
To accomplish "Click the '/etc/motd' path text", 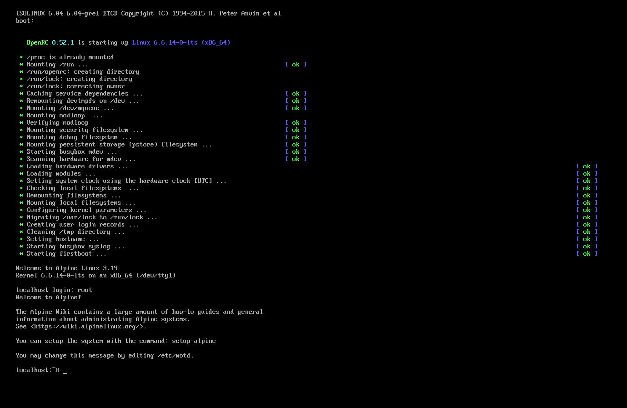I will pyautogui.click(x=174, y=356).
